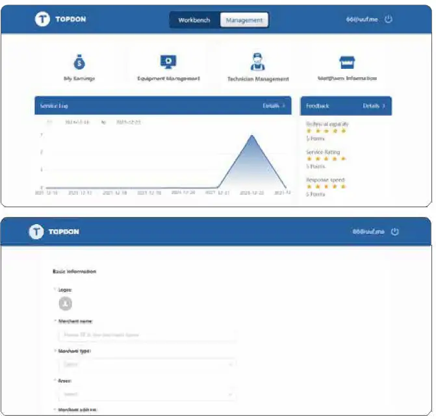Click the Merchant name input field
The height and width of the screenshot is (419, 436).
[147, 335]
